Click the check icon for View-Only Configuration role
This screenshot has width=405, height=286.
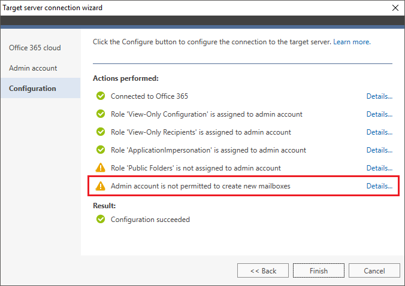101,114
